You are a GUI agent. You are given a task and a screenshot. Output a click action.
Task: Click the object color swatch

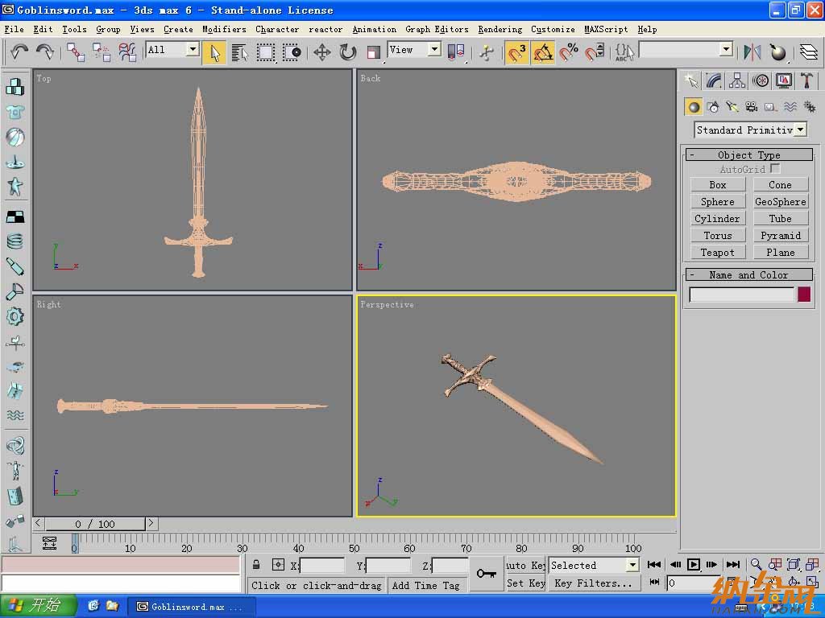point(804,294)
